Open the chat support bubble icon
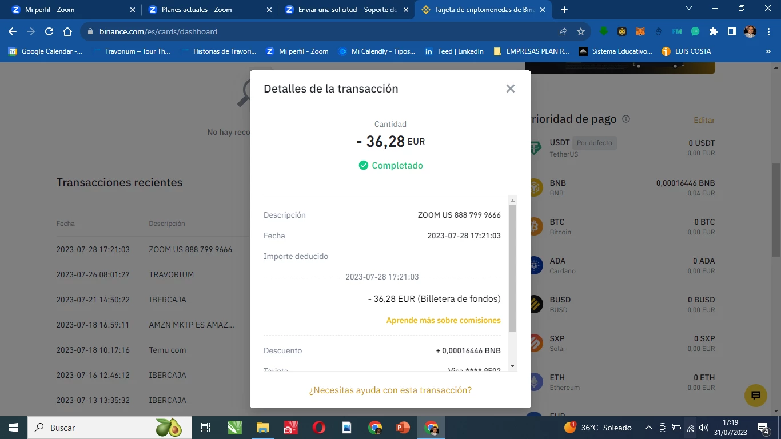 pos(755,395)
